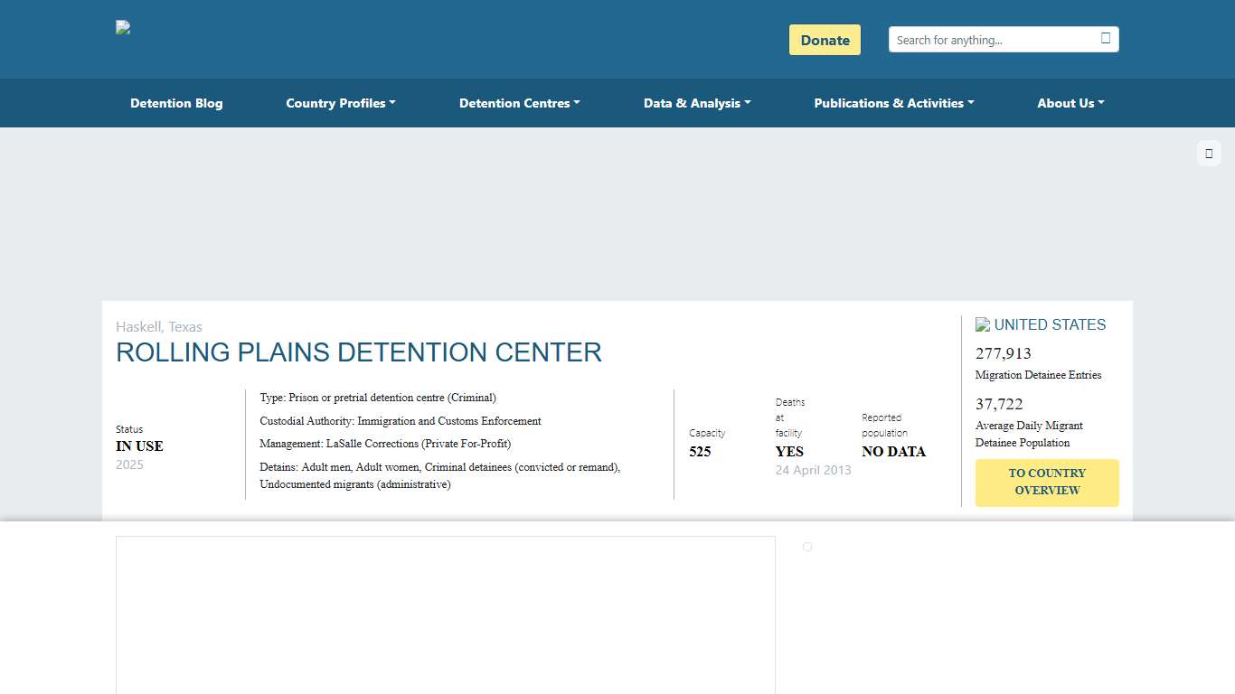
Task: Click the embedded map area of the facility
Action: (x=445, y=614)
